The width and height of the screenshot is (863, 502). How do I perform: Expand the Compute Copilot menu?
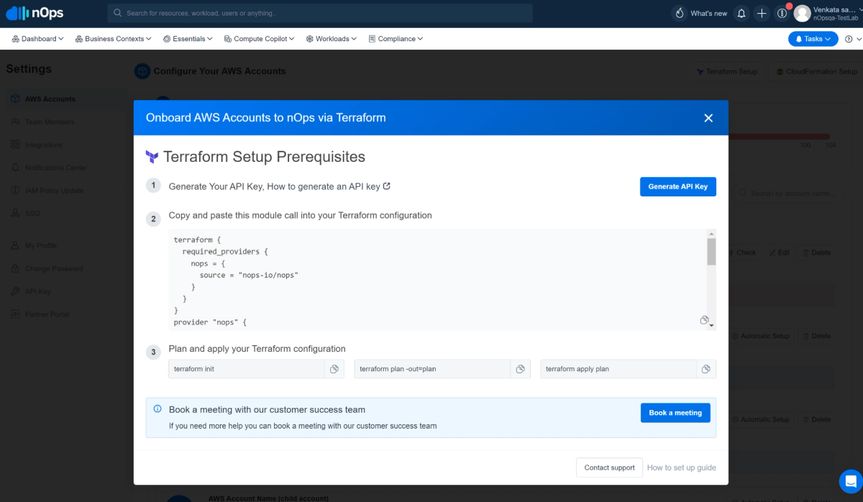(x=260, y=39)
